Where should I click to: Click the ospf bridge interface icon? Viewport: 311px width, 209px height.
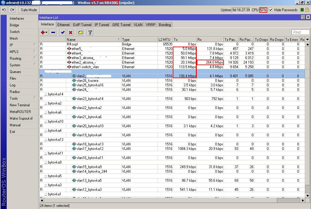(x=69, y=44)
